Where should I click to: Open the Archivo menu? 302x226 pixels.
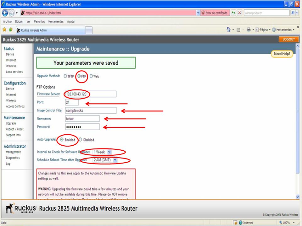click(x=7, y=22)
